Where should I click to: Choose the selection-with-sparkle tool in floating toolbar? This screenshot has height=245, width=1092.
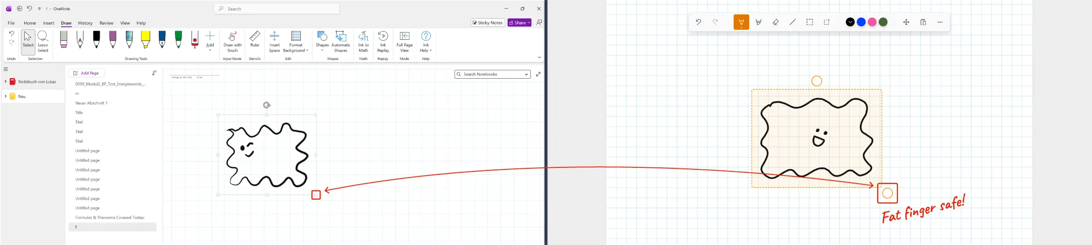pos(827,22)
